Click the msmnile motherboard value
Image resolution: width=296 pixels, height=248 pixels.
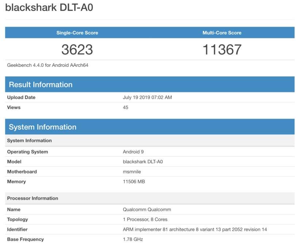point(132,172)
